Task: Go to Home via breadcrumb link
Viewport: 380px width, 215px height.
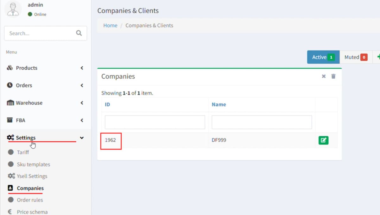Action: [110, 26]
